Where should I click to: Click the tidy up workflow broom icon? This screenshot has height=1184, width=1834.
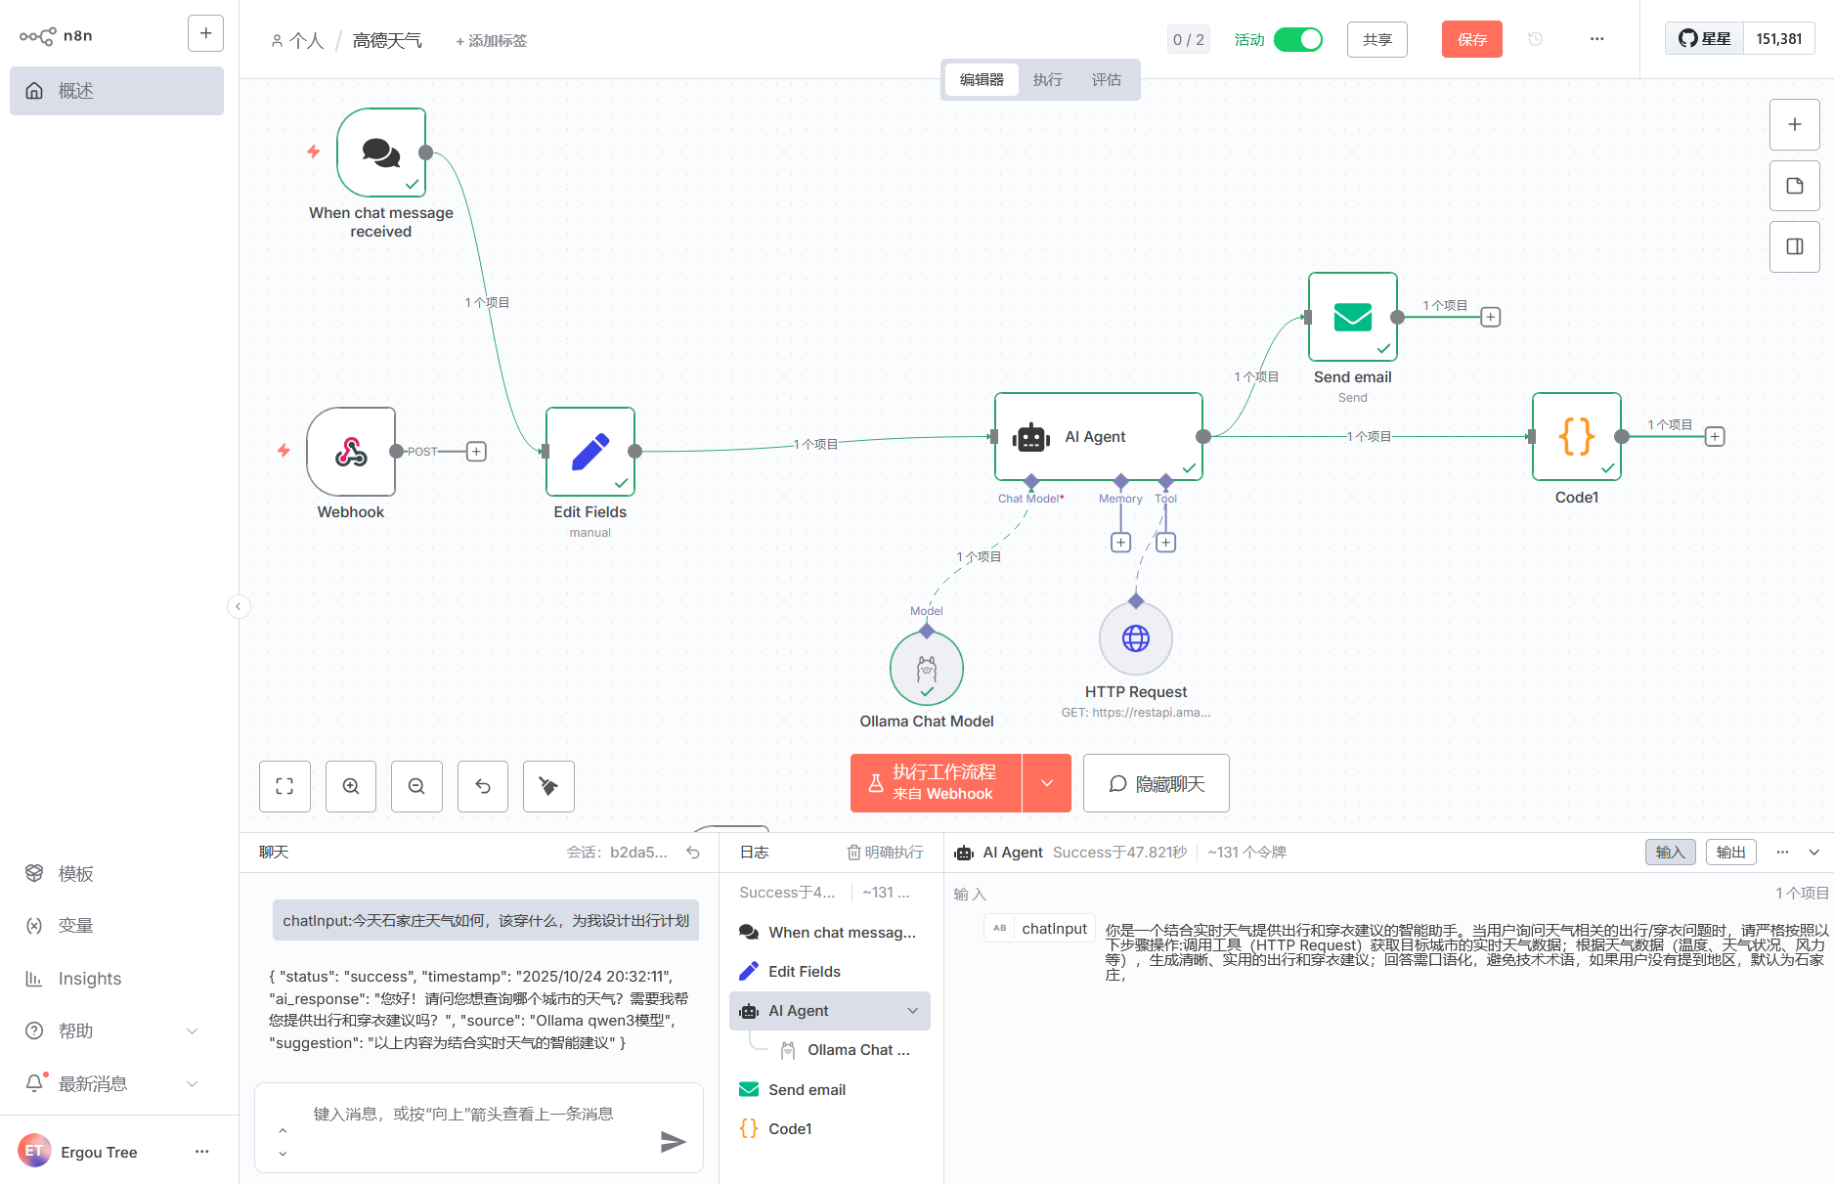[548, 786]
